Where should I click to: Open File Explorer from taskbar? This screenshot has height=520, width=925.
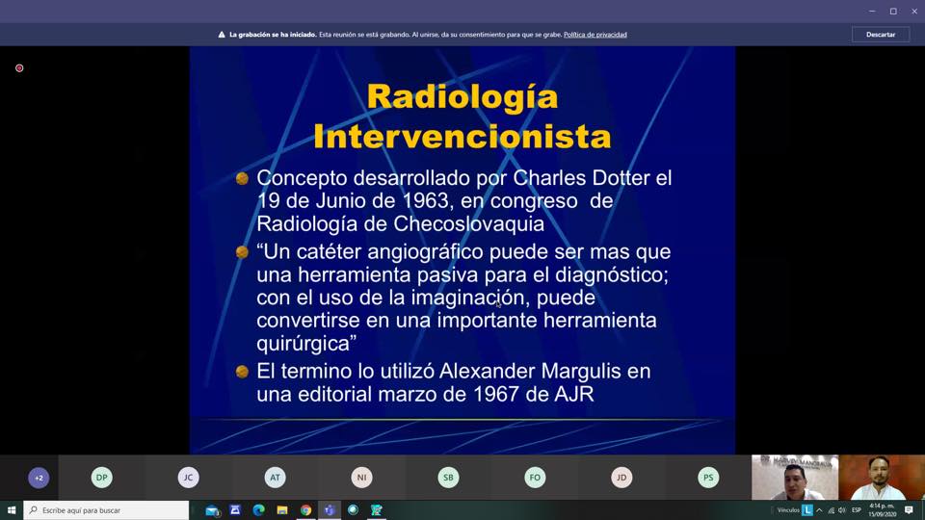tap(282, 510)
